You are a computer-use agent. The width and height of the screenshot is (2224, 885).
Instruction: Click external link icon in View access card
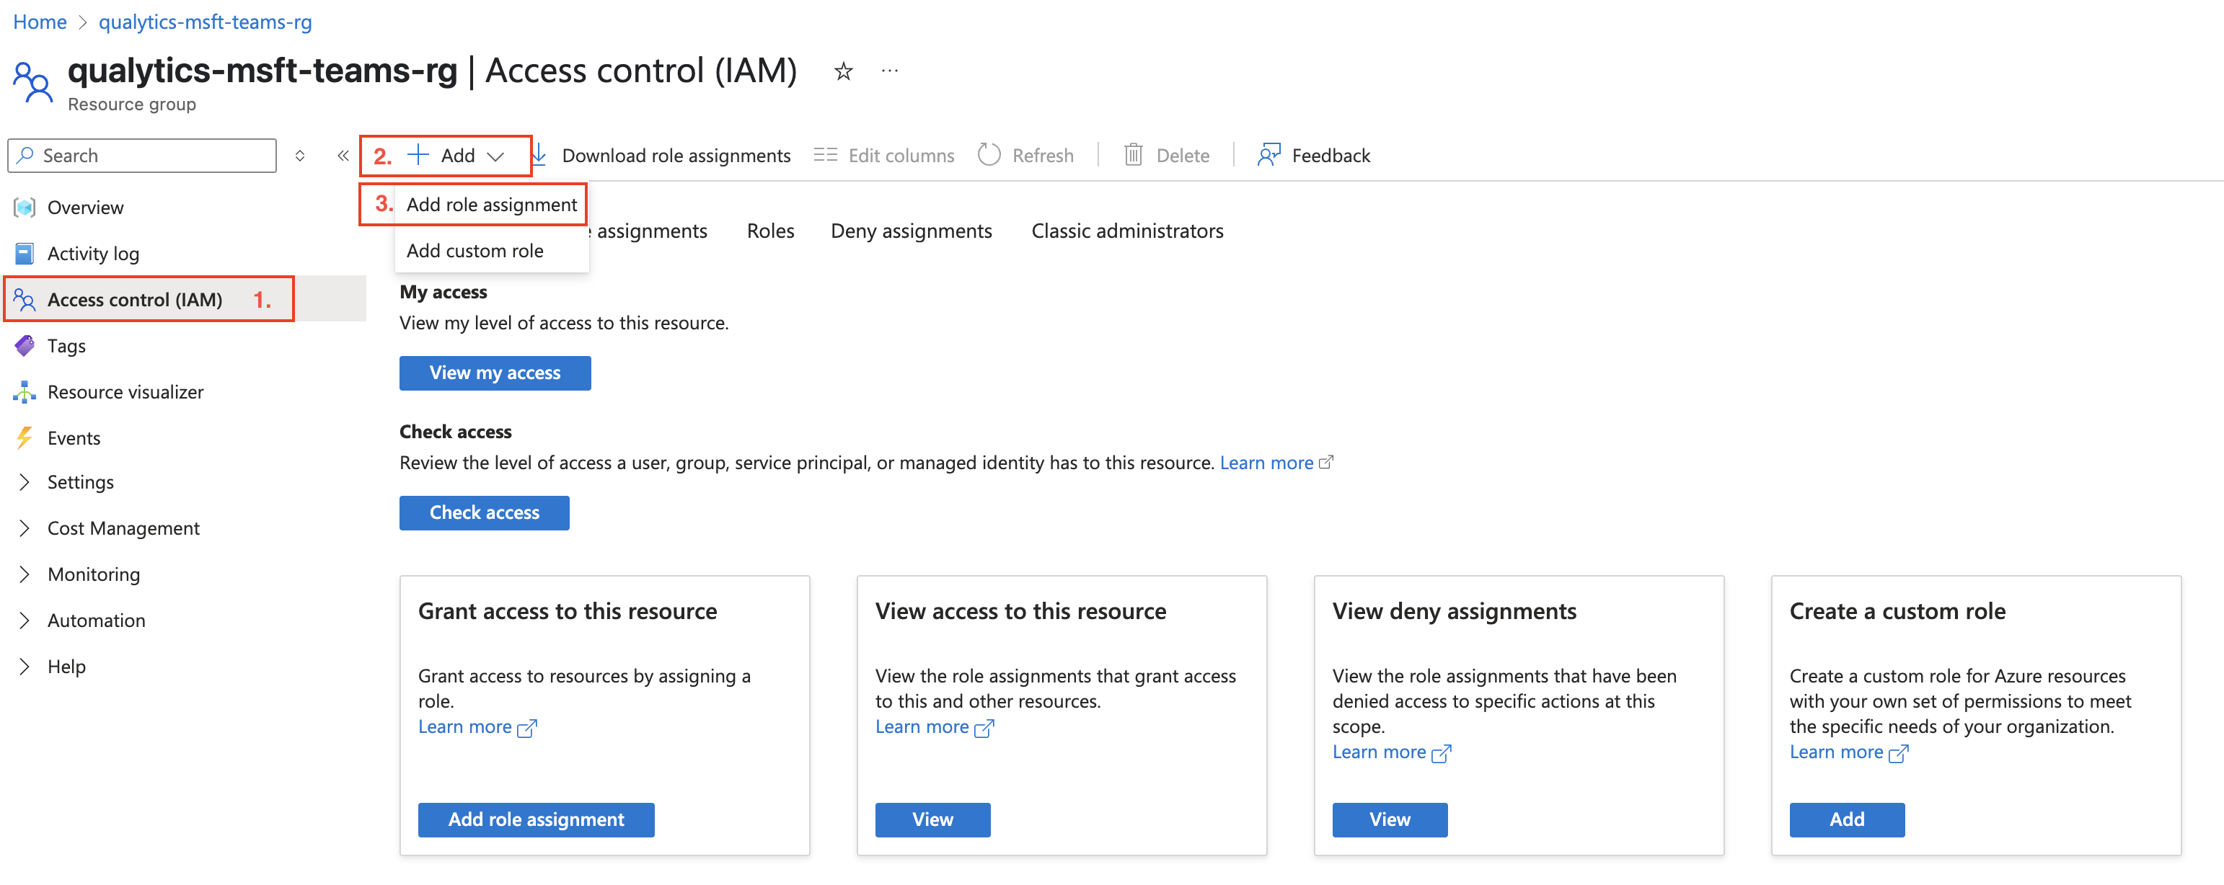tap(984, 728)
